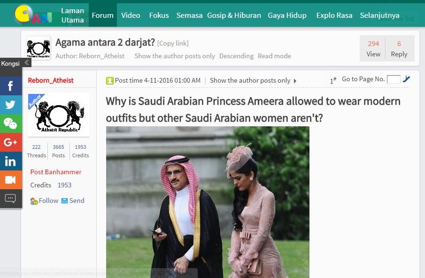Share the thread on Facebook
Image resolution: width=425 pixels, height=278 pixels.
11,86
